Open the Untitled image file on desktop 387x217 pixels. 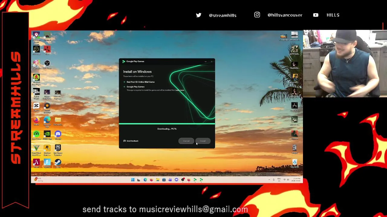(x=294, y=135)
